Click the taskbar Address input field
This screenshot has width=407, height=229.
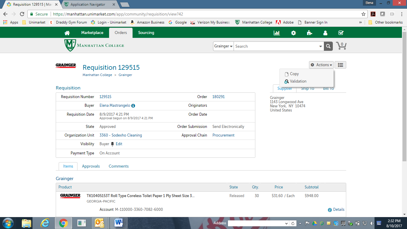click(256, 223)
